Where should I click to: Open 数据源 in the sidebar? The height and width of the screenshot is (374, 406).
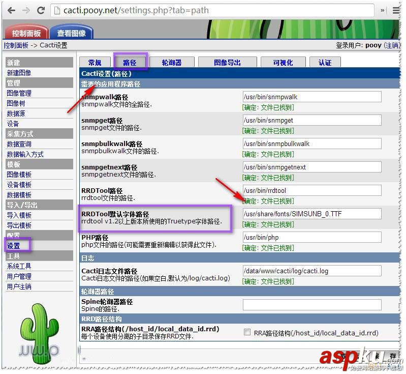[16, 113]
